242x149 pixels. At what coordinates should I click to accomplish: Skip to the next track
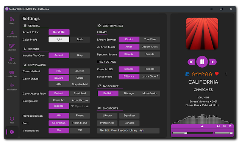click(x=213, y=62)
